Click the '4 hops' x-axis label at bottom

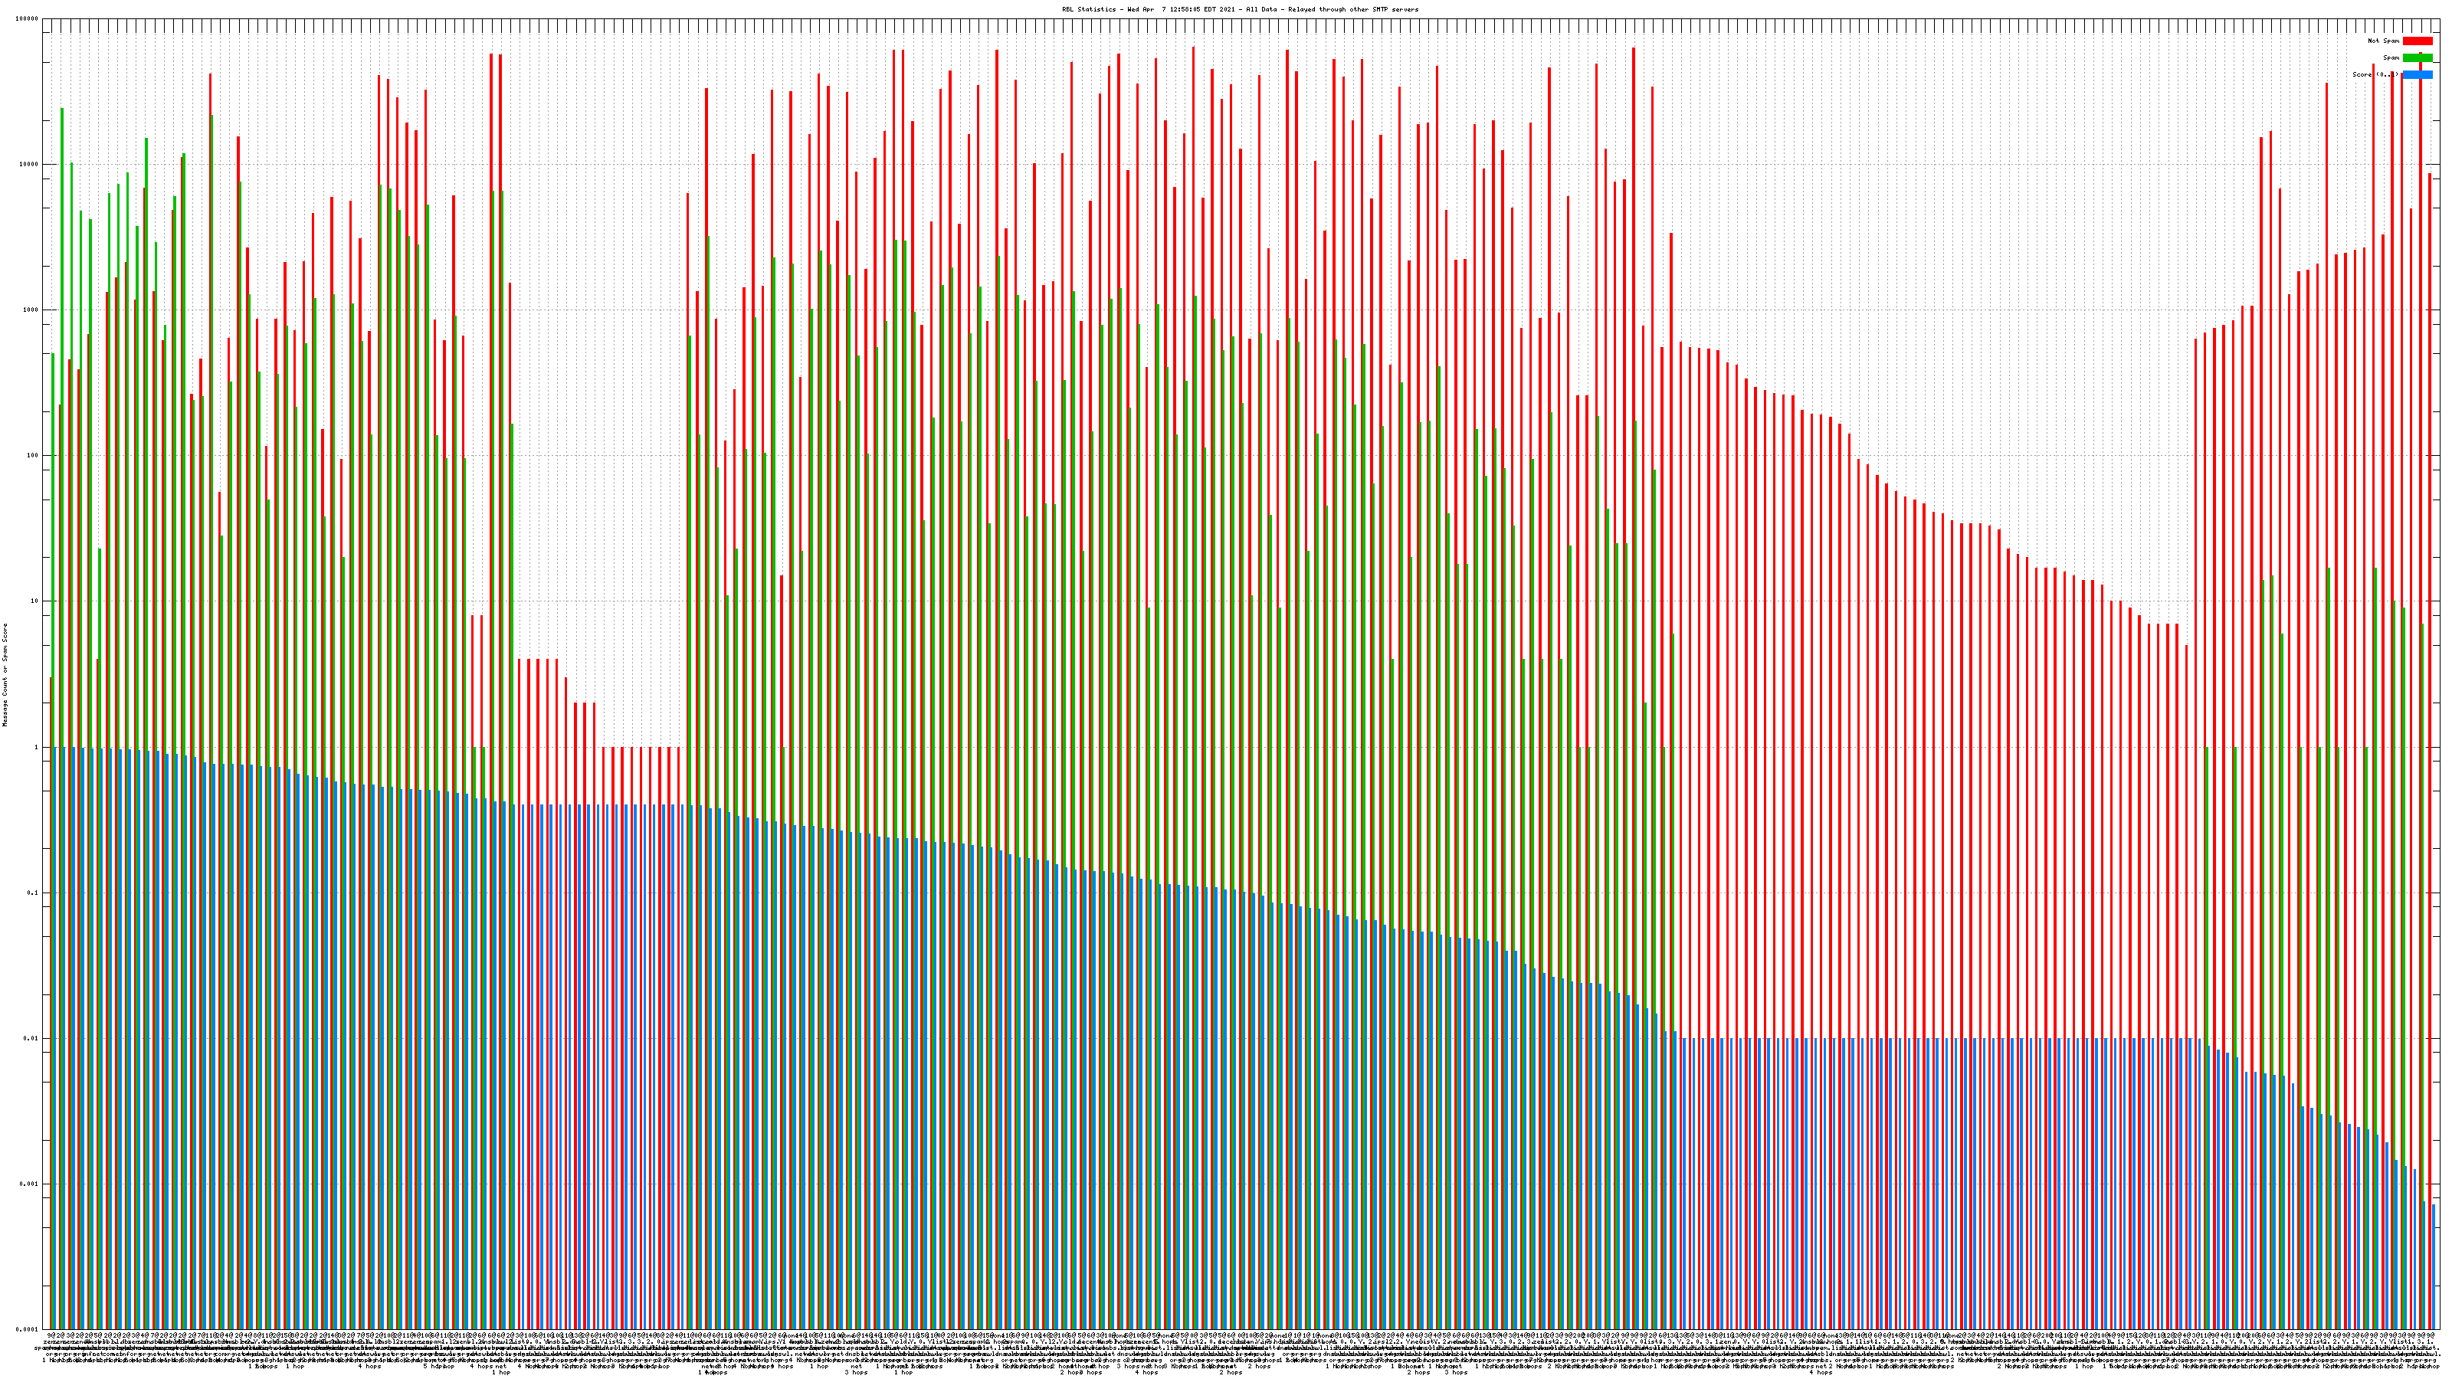(x=369, y=1367)
